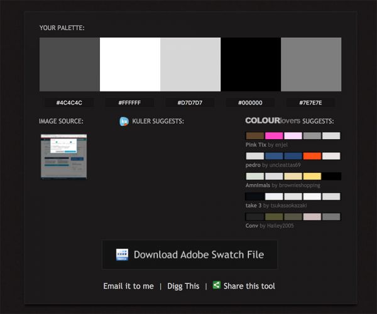Open the image source thumbnail
Viewport: 377px width, 314px height.
click(x=63, y=156)
